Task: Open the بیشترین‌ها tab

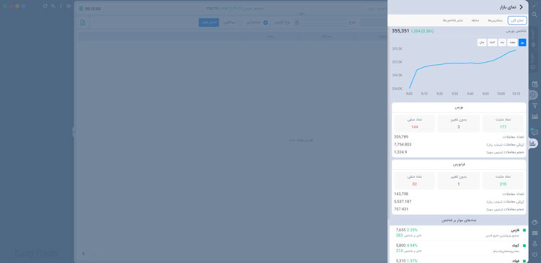Action: (x=495, y=21)
